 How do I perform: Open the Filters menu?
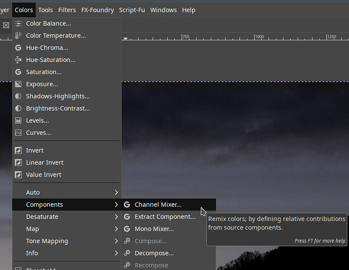[67, 10]
